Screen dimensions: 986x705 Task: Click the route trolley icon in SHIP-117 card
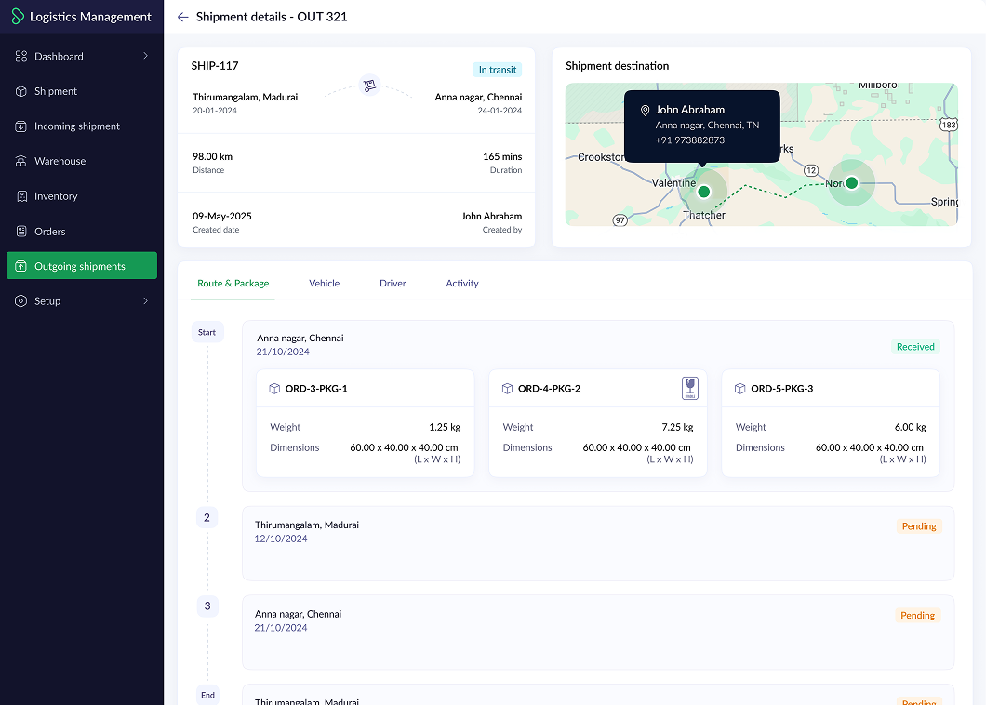[x=370, y=85]
